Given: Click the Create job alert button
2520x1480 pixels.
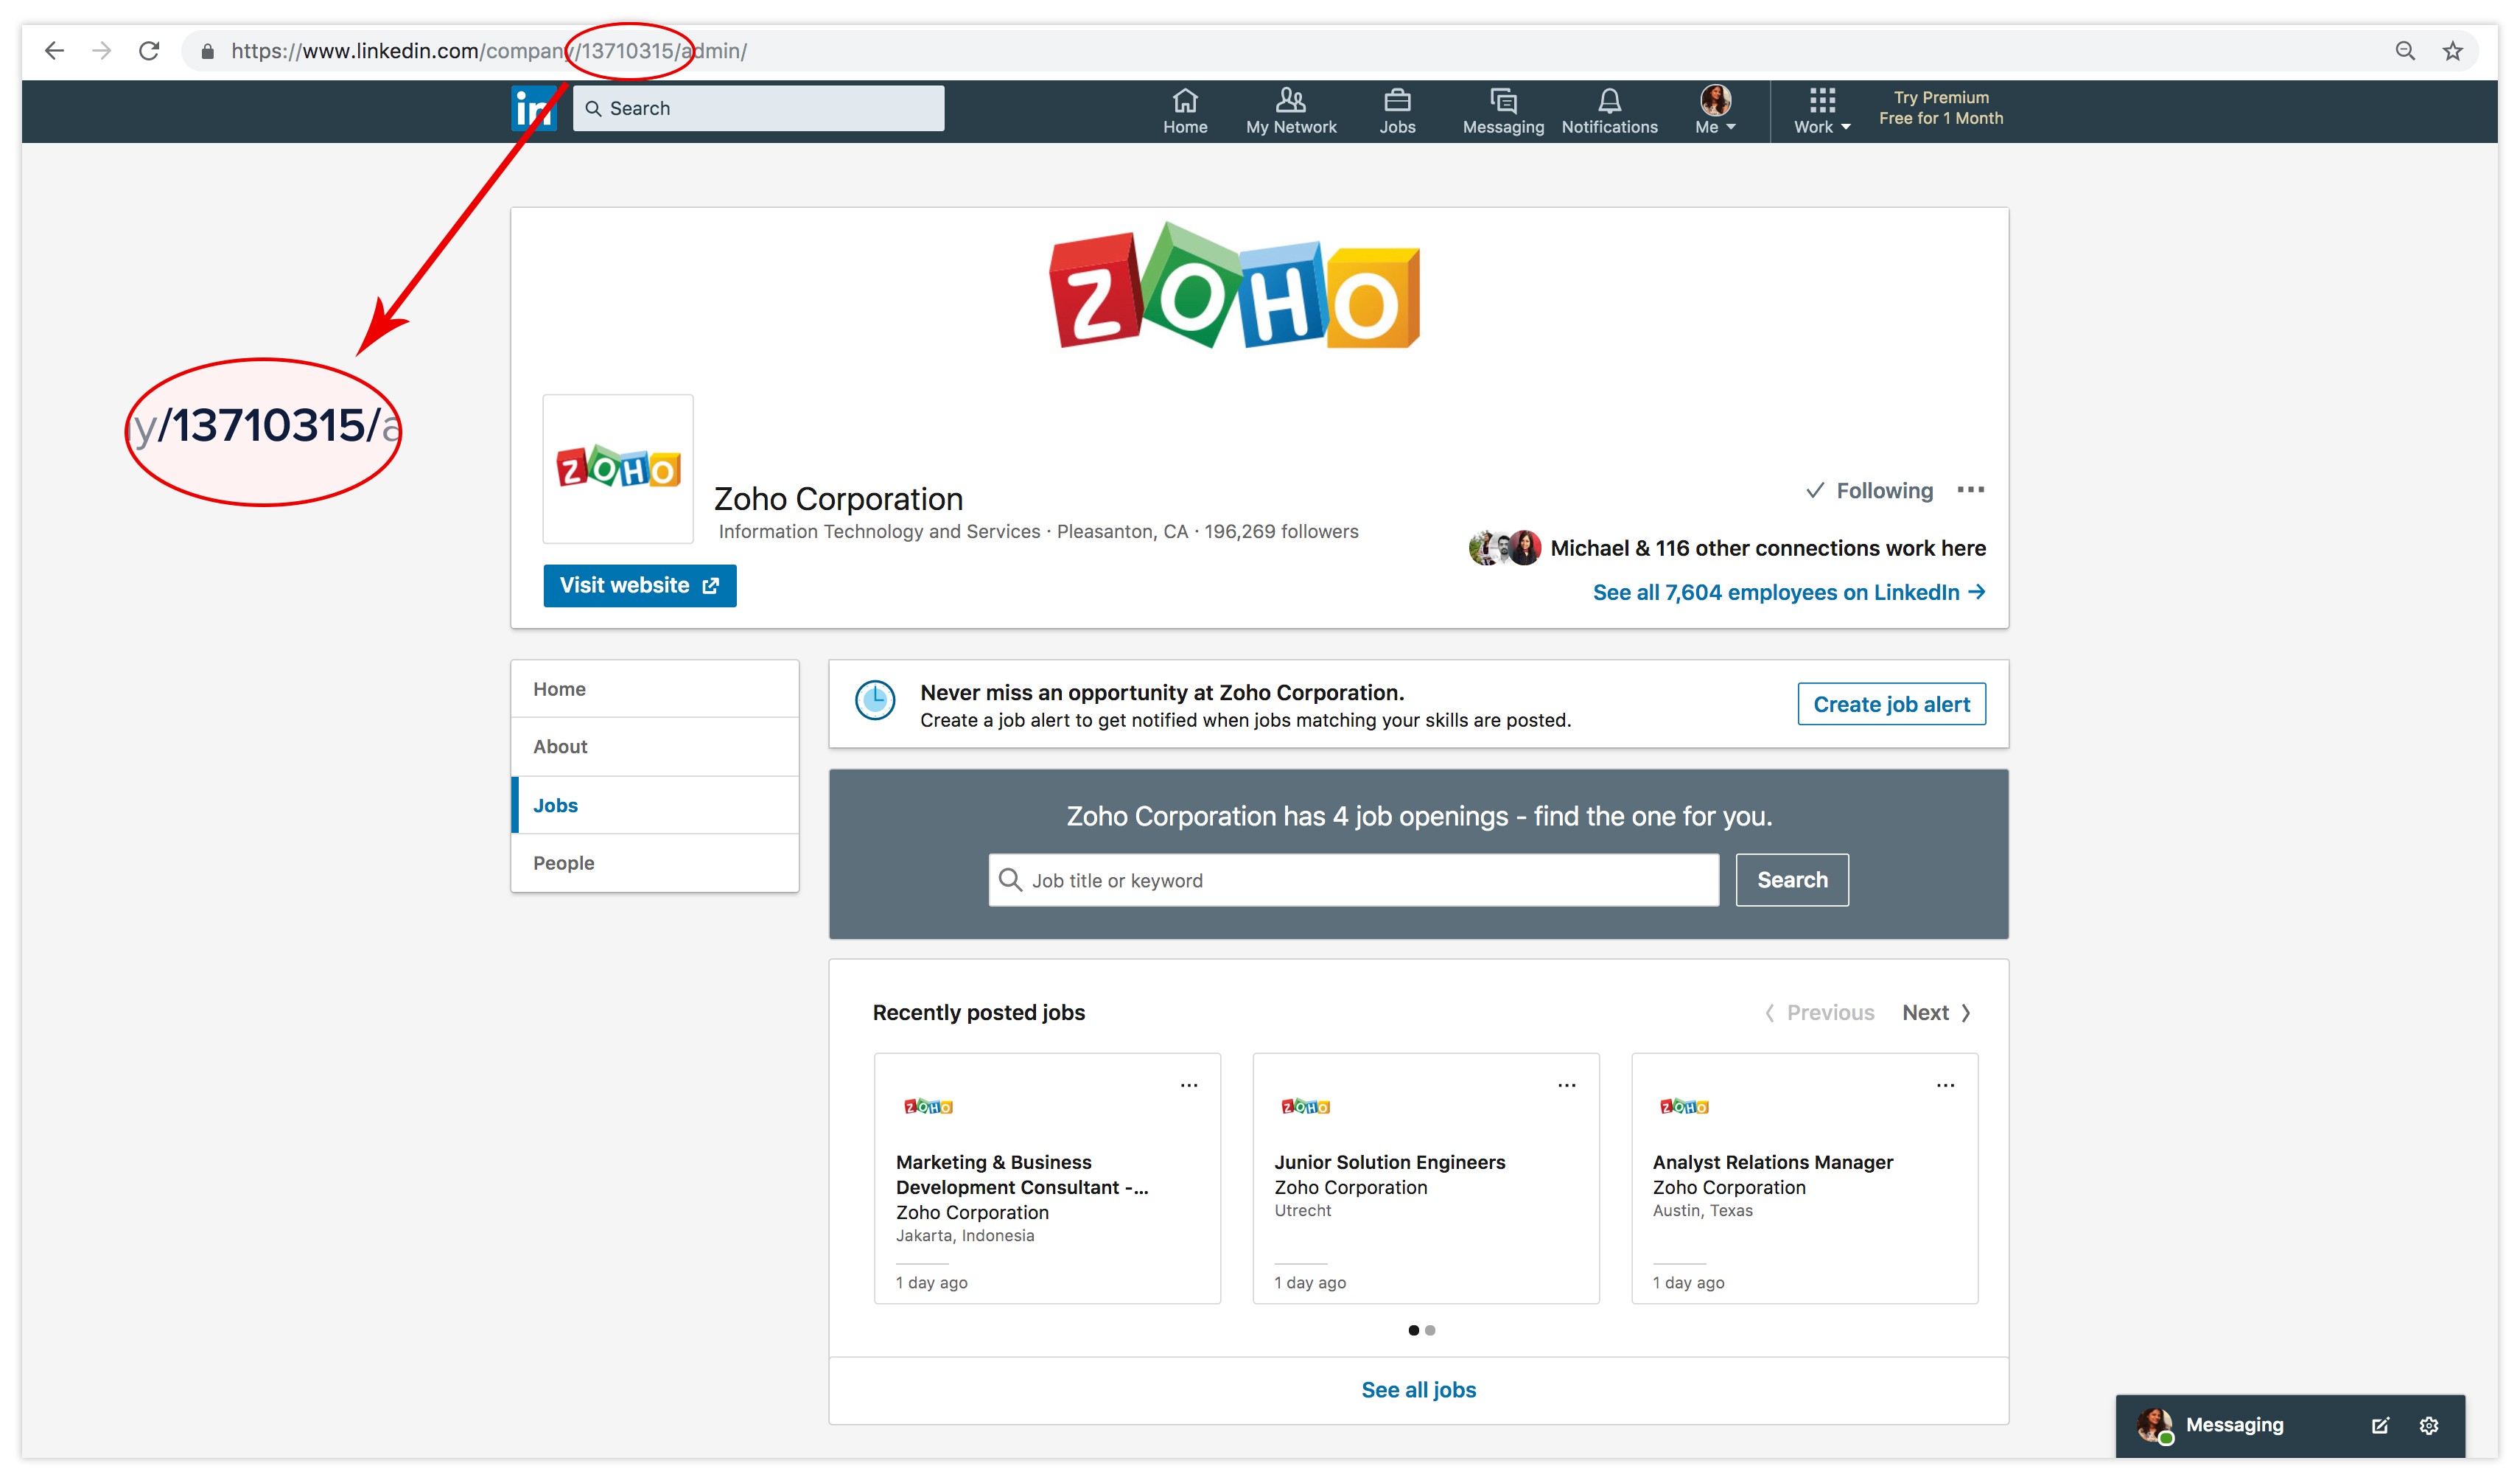Looking at the screenshot, I should (x=1890, y=704).
